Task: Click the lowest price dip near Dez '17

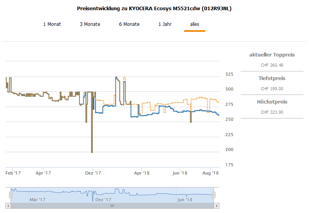Action: pos(92,152)
